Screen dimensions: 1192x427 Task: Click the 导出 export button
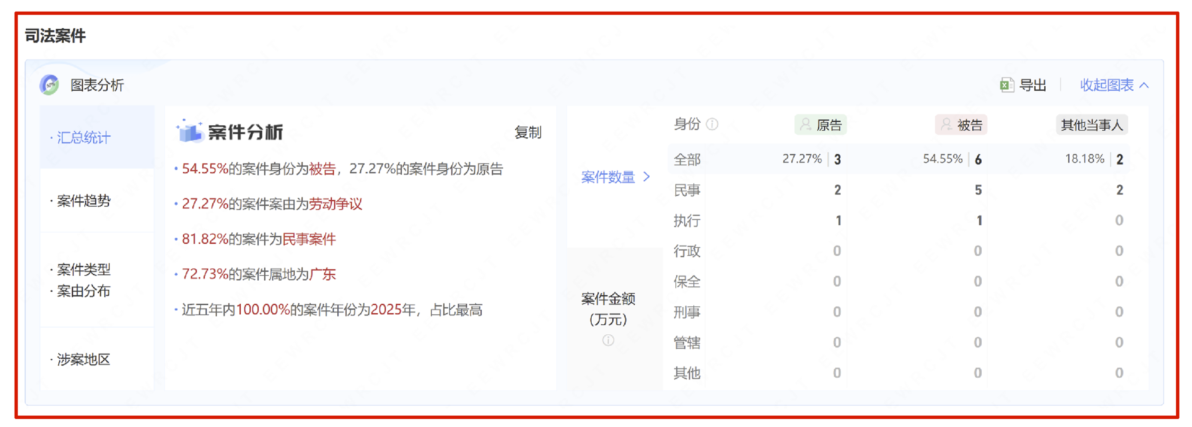[1032, 85]
